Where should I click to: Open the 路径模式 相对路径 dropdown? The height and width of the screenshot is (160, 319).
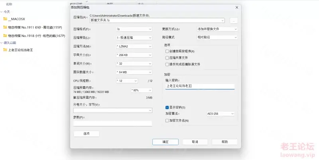[x=217, y=37]
